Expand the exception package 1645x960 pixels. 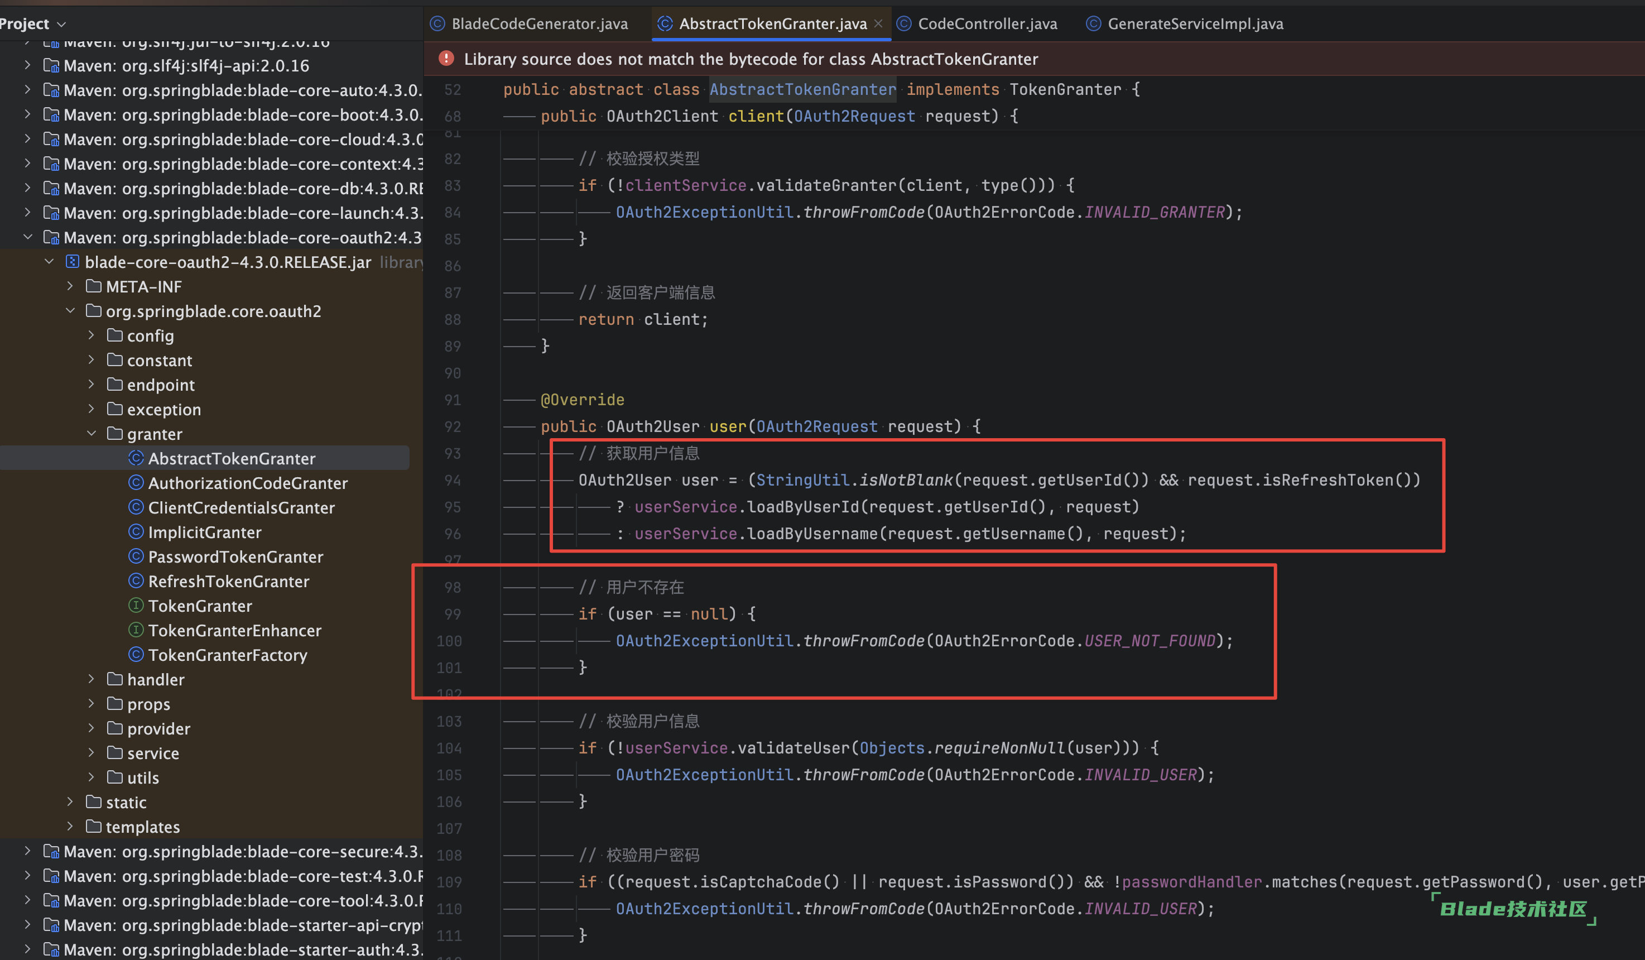tap(92, 410)
